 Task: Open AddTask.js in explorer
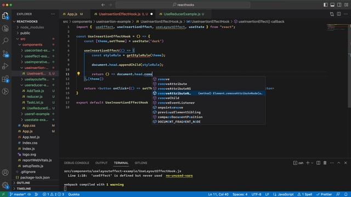click(x=35, y=91)
